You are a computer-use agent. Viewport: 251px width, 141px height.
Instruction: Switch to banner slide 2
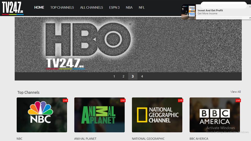click(x=123, y=77)
